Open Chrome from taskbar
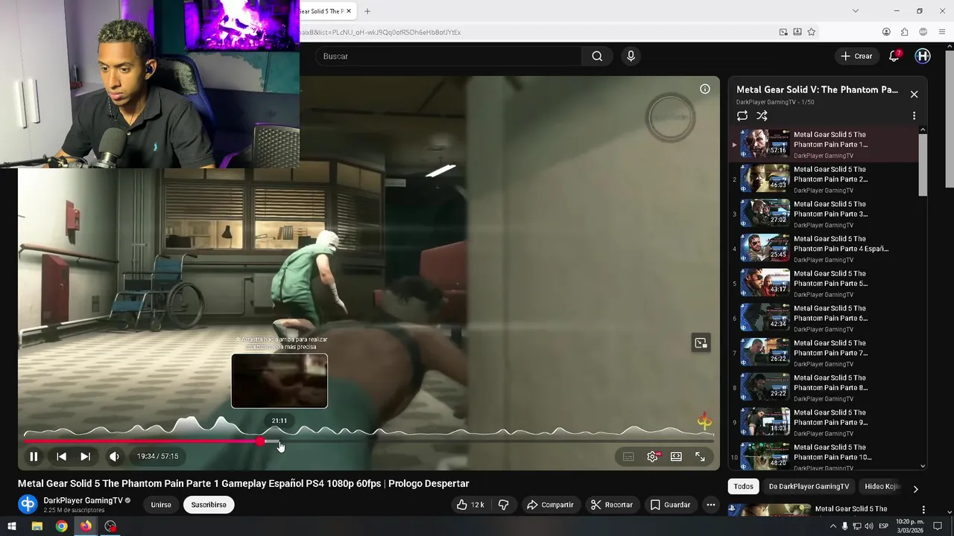954x536 pixels. [61, 526]
